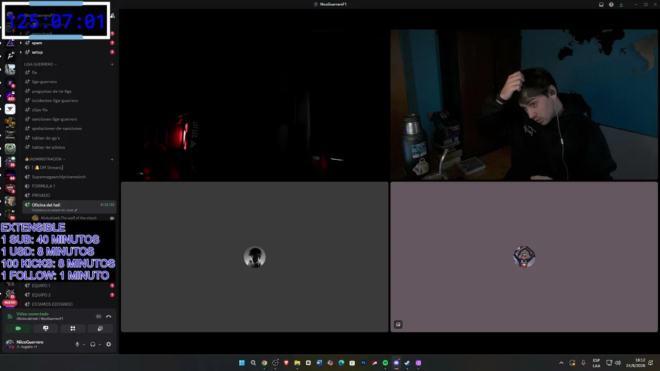Turn off the camera in Discord

tap(18, 328)
